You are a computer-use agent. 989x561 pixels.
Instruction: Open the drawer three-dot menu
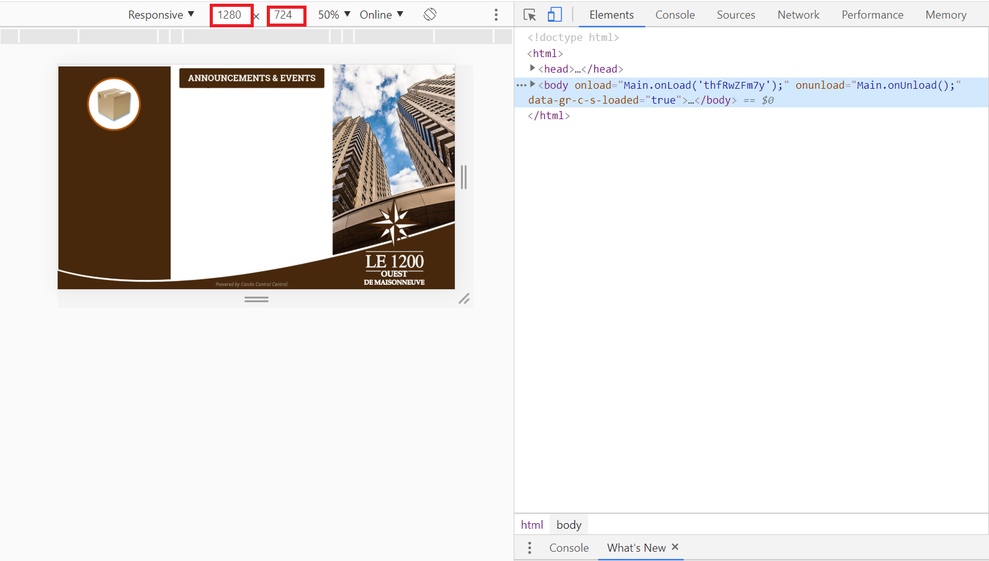[529, 548]
